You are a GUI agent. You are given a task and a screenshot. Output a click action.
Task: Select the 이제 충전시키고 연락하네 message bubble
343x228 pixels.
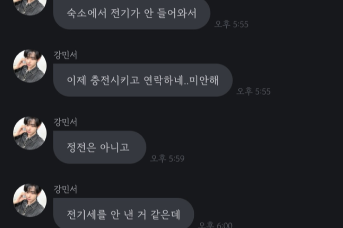pos(143,80)
